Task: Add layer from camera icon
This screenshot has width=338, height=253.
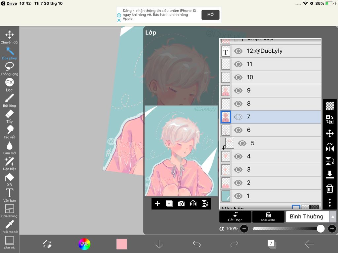Action: pyautogui.click(x=181, y=204)
